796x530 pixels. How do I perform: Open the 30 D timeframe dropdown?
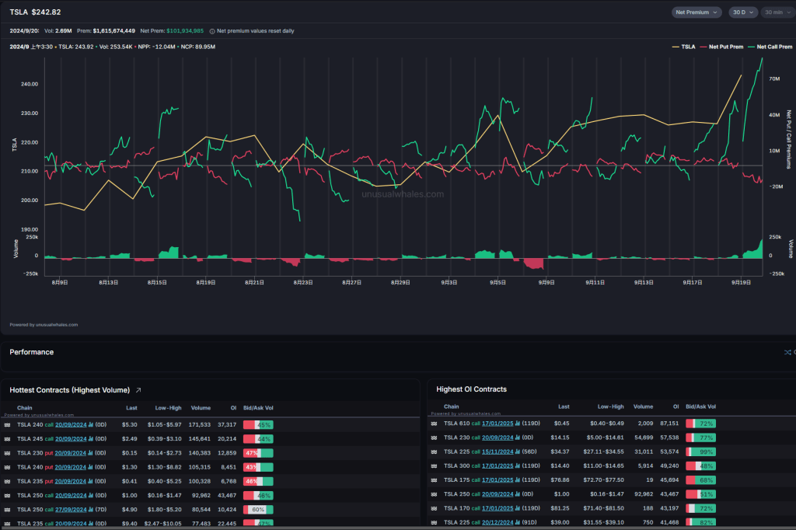click(743, 12)
